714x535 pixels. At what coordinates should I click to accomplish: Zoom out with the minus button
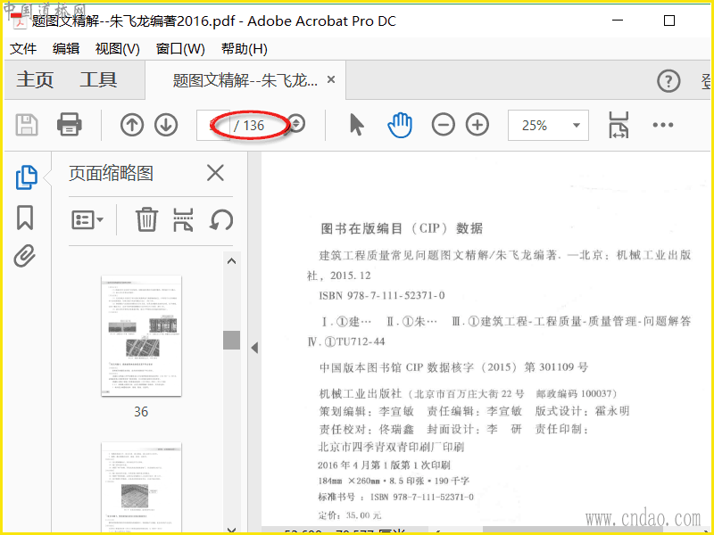pyautogui.click(x=443, y=125)
